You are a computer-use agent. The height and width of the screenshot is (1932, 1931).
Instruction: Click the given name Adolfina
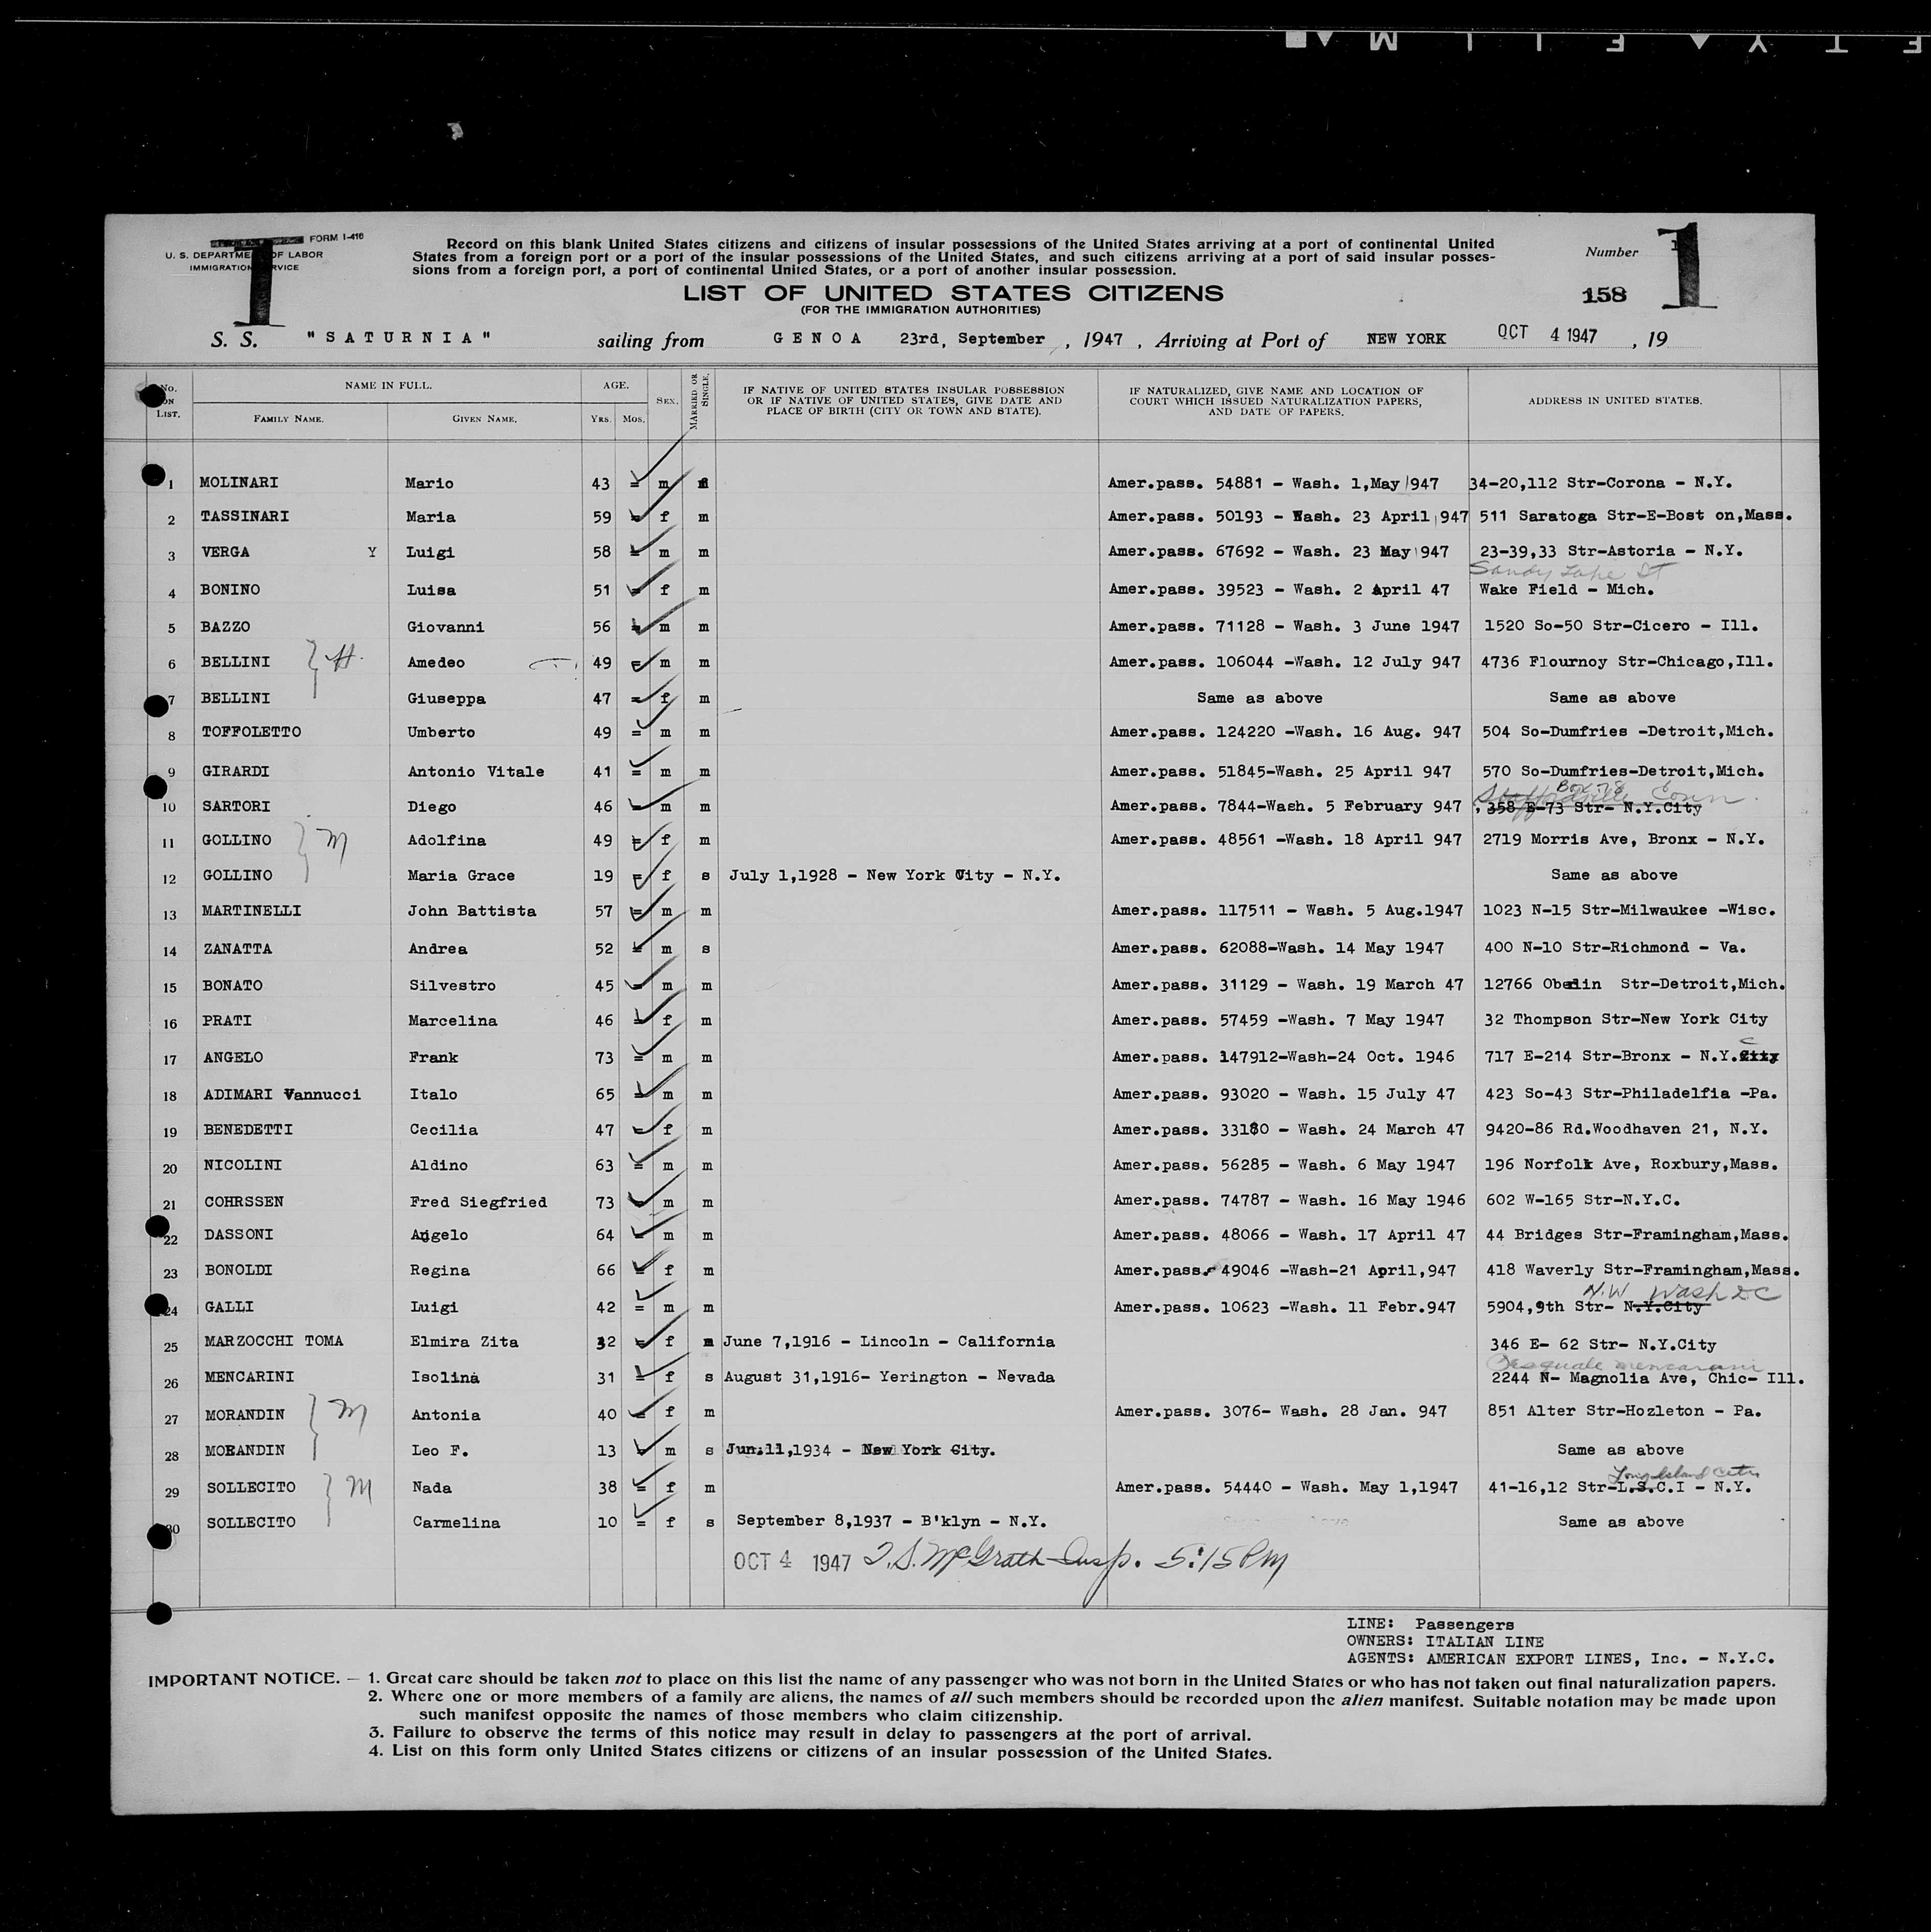[x=446, y=840]
